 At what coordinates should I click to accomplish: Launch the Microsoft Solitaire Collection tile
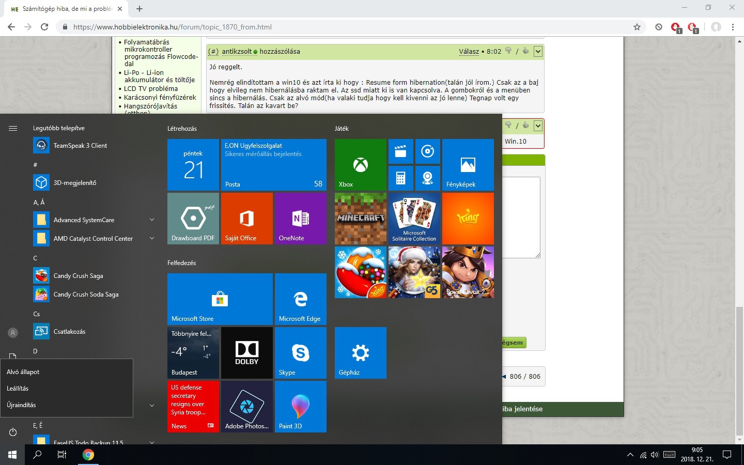pos(414,219)
